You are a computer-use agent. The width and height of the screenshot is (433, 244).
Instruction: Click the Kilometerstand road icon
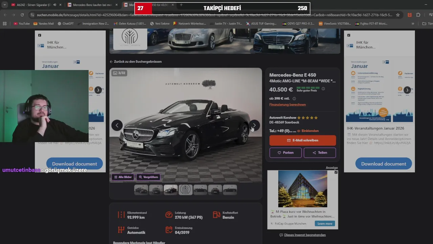(121, 215)
